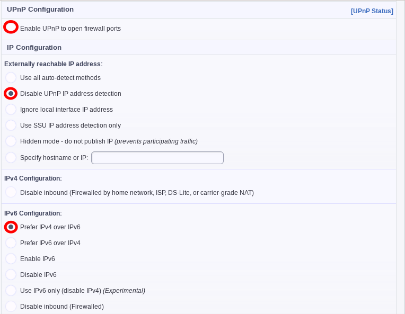This screenshot has height=314, width=405.
Task: Open the UPnP Status link
Action: (x=372, y=11)
